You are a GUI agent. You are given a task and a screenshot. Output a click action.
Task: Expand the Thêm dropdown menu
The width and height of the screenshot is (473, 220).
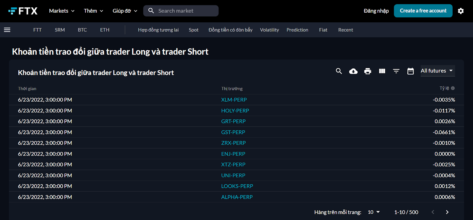click(93, 11)
